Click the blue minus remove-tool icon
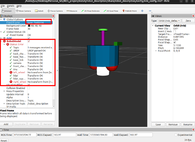The width and height of the screenshot is (195, 142). click(x=150, y=11)
